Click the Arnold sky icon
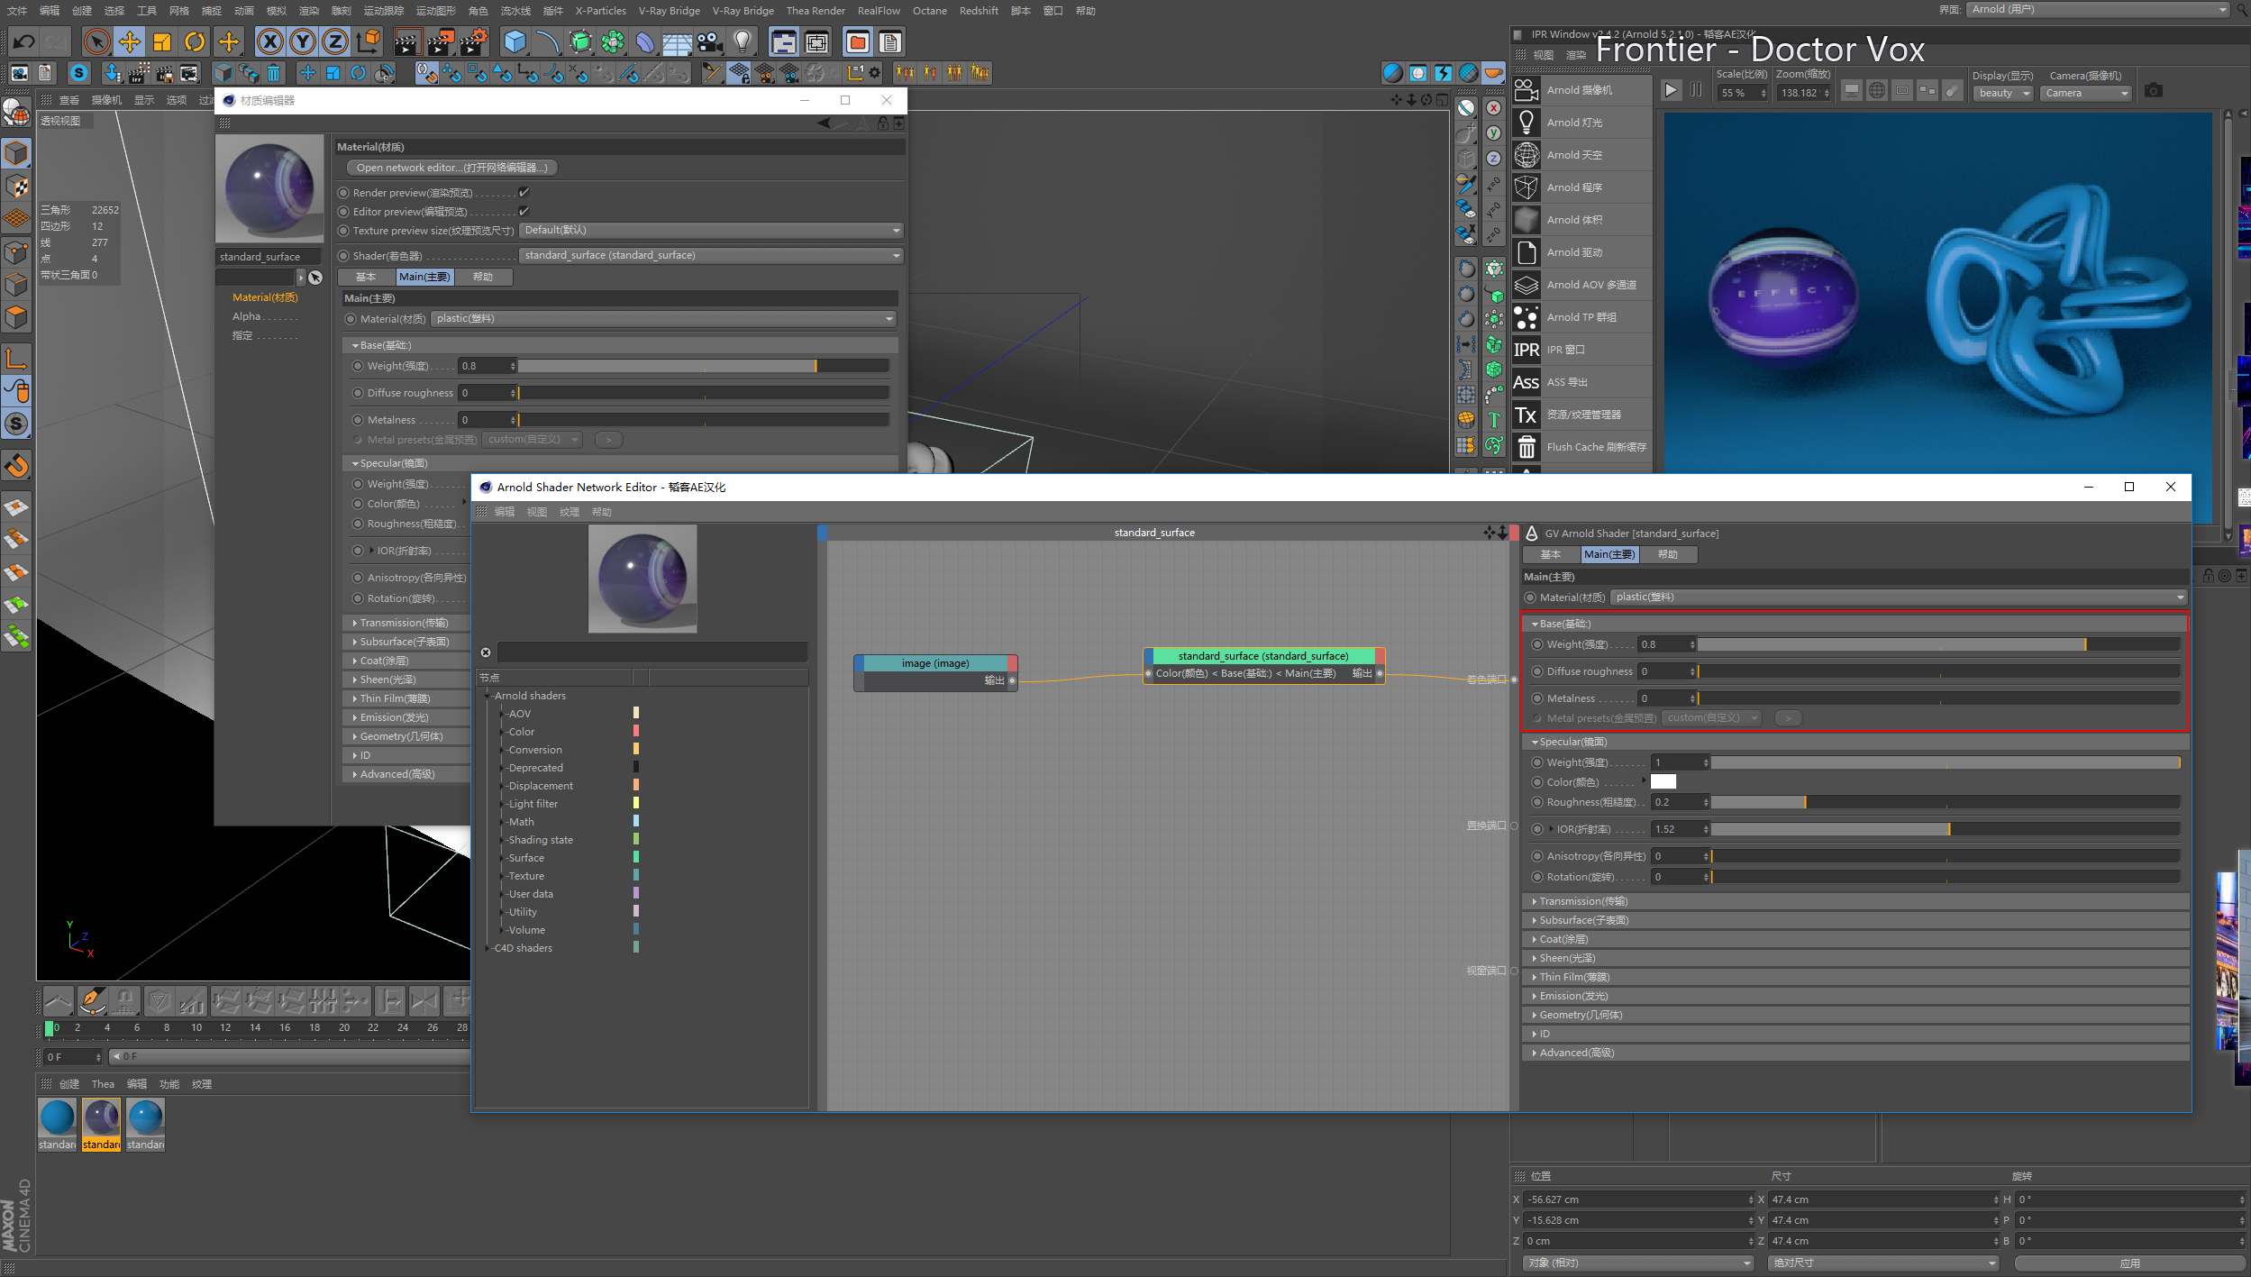2251x1277 pixels. (1526, 155)
